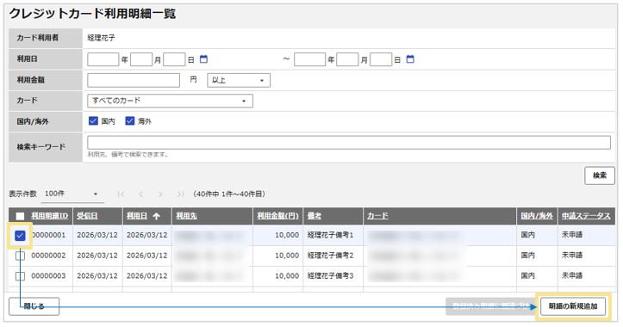The image size is (623, 327).
Task: Select ID cell 00000003
Action: tap(48, 276)
